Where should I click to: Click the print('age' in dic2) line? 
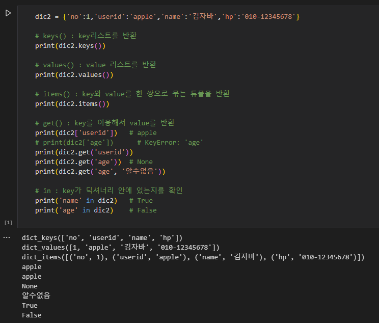click(74, 210)
